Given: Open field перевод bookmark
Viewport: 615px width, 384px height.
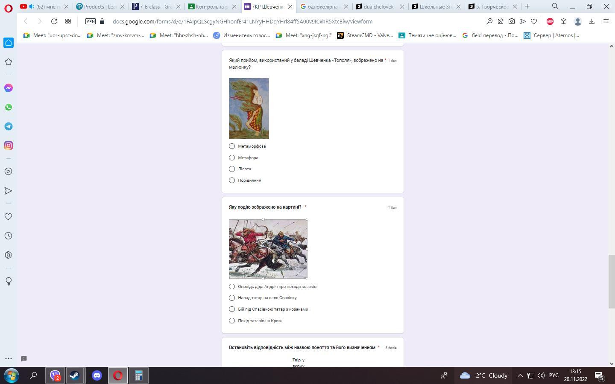Looking at the screenshot, I should point(490,35).
